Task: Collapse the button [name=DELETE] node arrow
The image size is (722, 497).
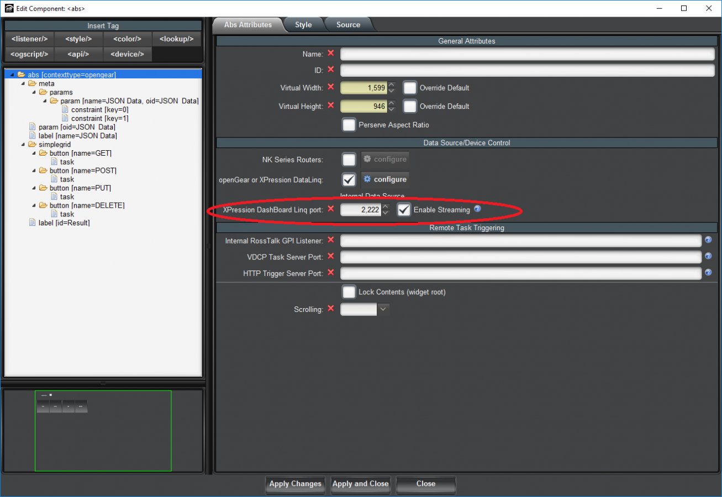Action: [x=34, y=205]
